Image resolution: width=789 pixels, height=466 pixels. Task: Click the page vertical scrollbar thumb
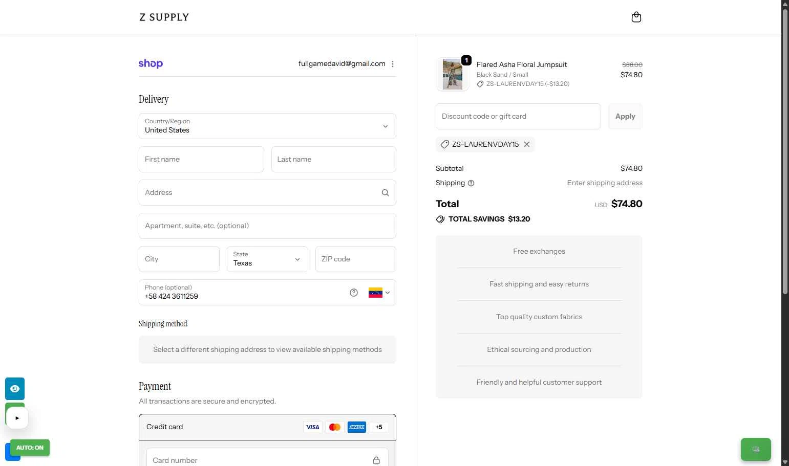[785, 151]
